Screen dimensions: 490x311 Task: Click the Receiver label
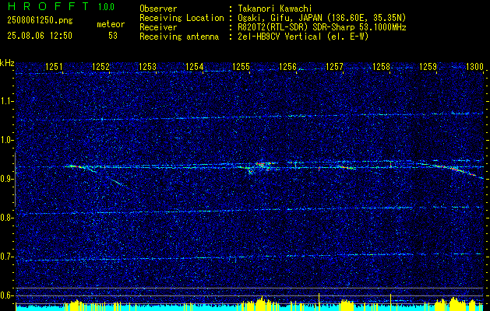coord(158,27)
